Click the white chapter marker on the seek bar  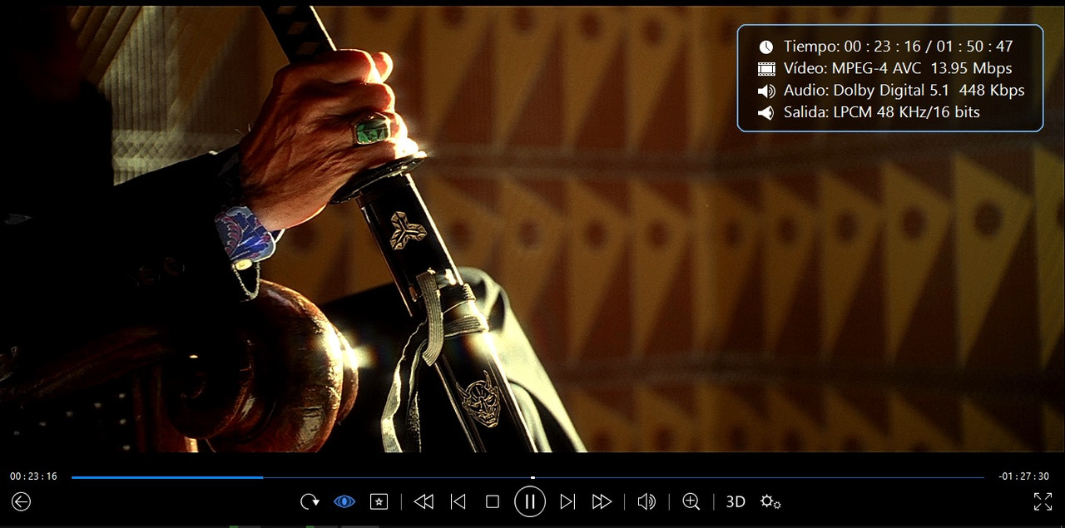click(x=532, y=477)
